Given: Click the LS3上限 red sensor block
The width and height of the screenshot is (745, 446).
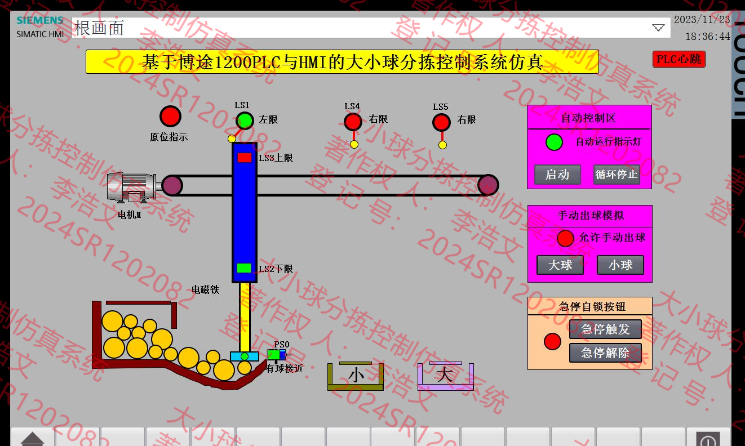Looking at the screenshot, I should click(x=245, y=158).
